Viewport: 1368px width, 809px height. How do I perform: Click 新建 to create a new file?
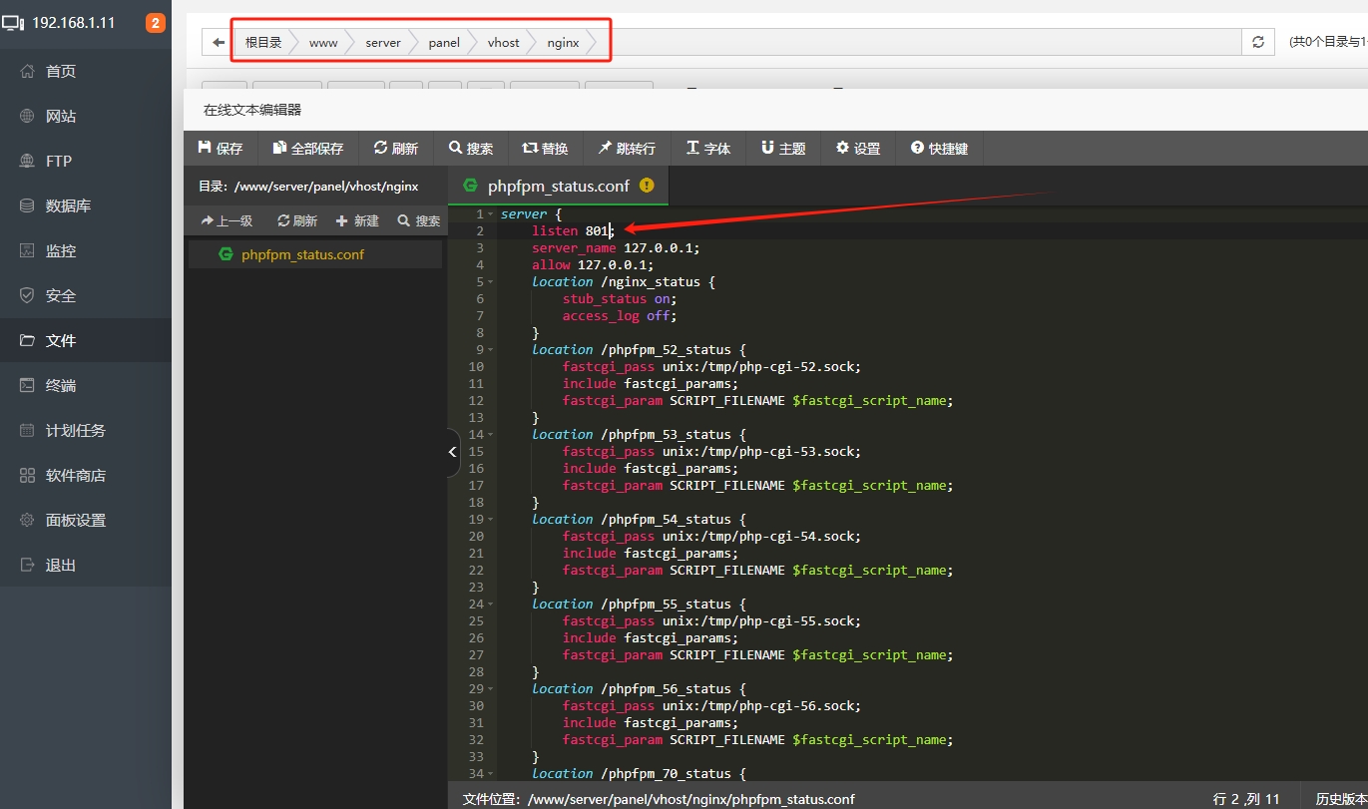click(357, 220)
